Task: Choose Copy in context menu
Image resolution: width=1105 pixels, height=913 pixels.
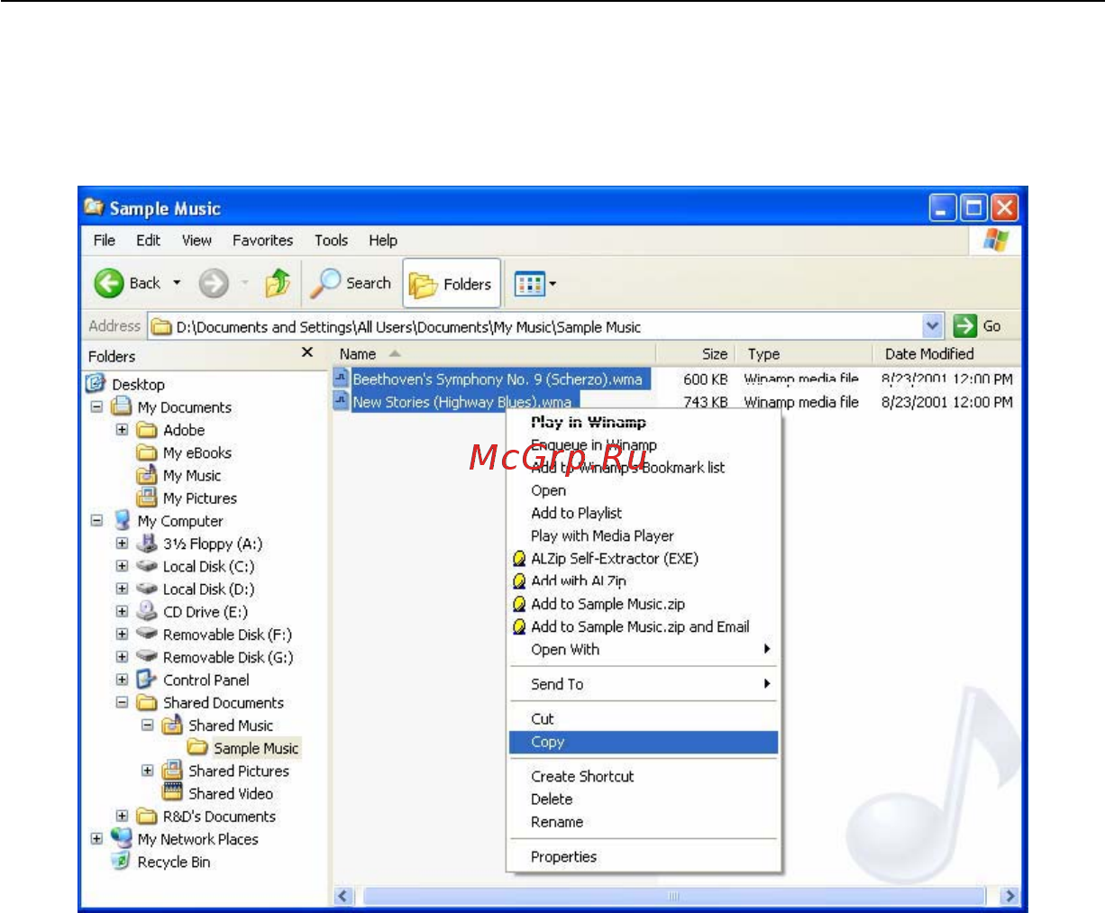Action: [644, 742]
